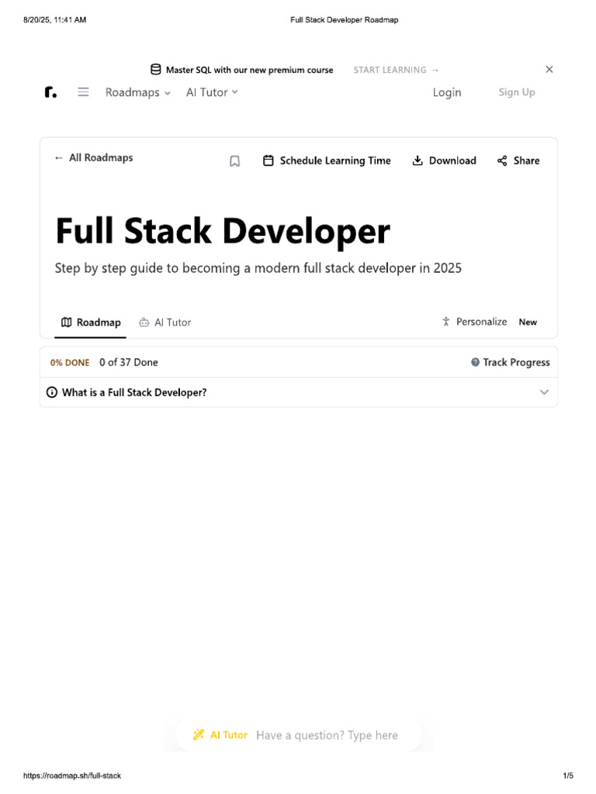Click the roadmap.sh logo icon
This screenshot has height=794, width=596.
coord(50,92)
